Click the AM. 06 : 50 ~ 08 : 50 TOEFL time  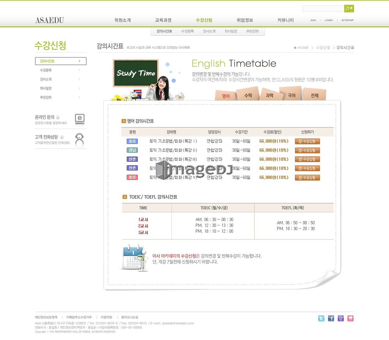296,223
